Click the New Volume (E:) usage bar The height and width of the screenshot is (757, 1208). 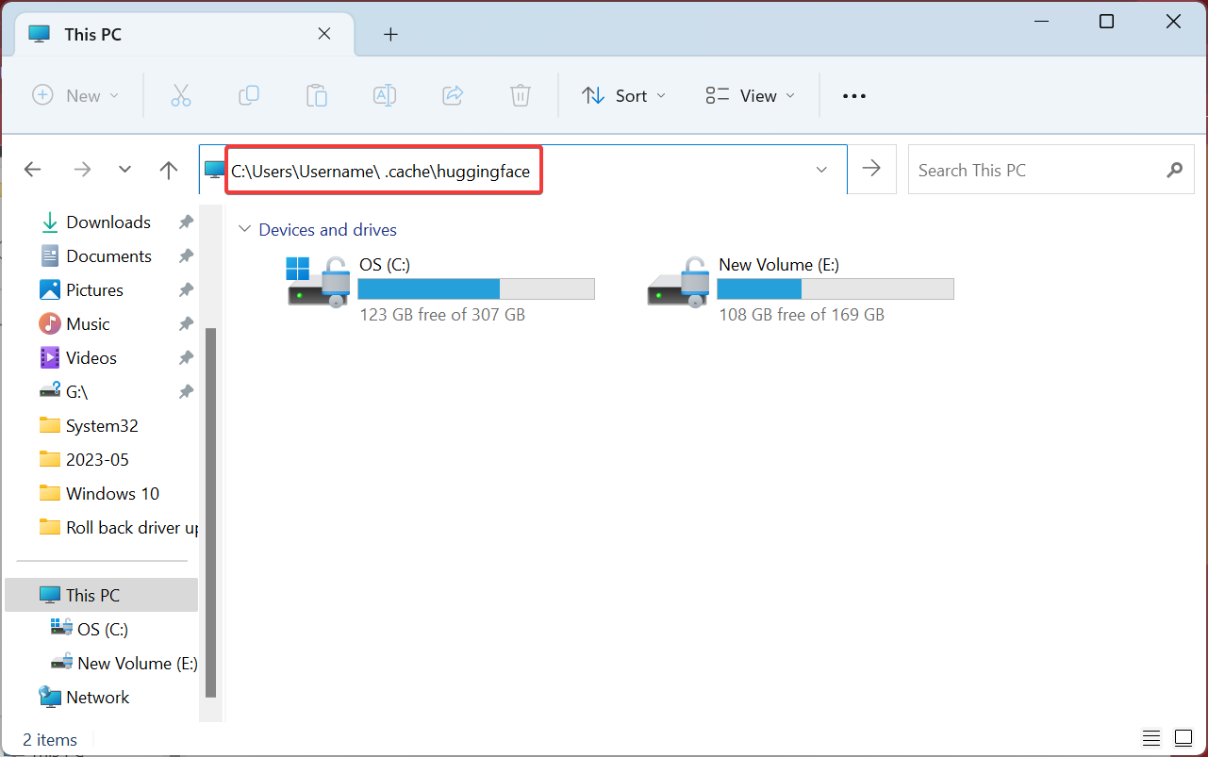tap(836, 288)
